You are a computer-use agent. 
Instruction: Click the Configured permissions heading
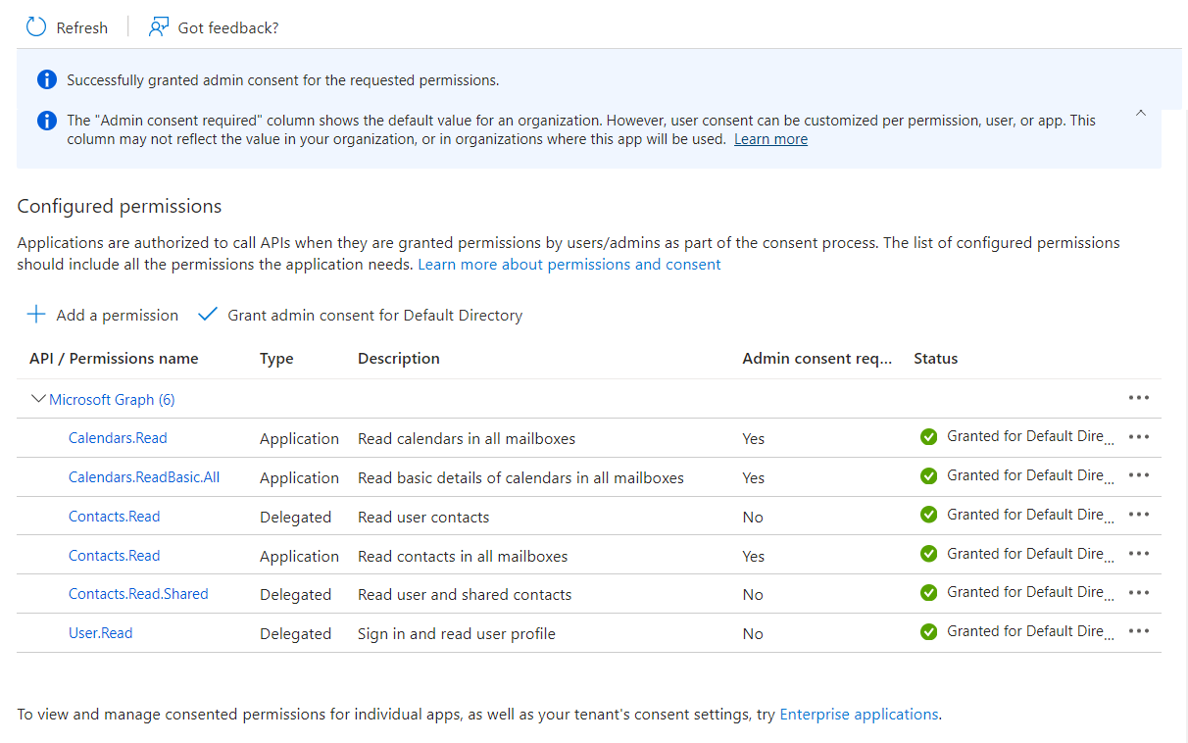120,207
